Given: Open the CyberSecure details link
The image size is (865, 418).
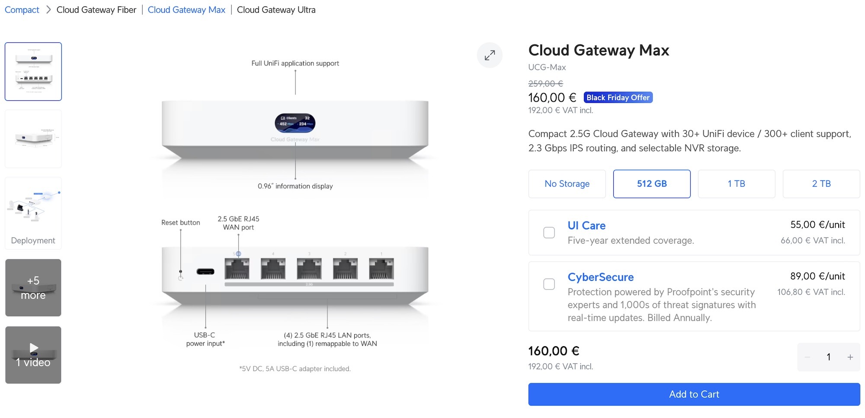Looking at the screenshot, I should 600,277.
